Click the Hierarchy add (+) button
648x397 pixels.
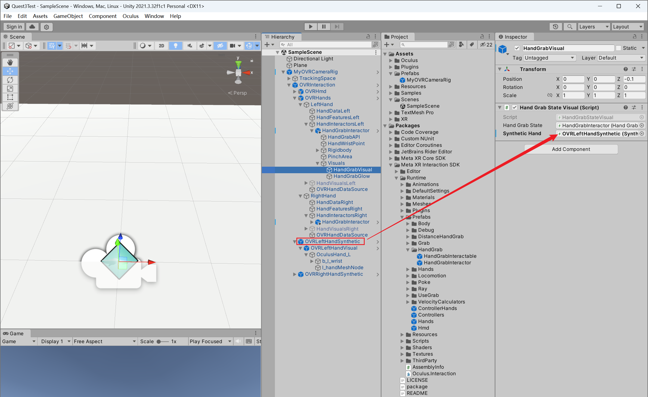click(x=267, y=45)
